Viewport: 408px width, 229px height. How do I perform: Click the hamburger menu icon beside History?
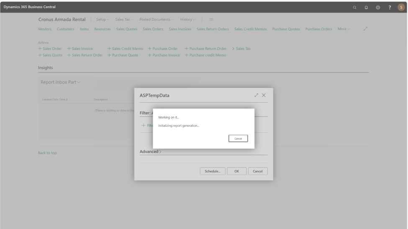pos(211,20)
